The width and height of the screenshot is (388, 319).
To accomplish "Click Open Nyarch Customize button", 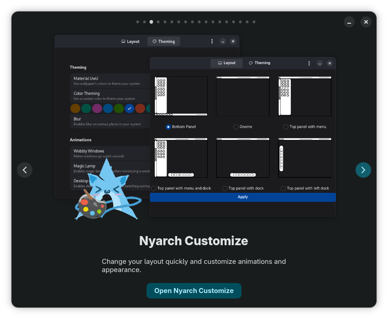I will click(194, 291).
